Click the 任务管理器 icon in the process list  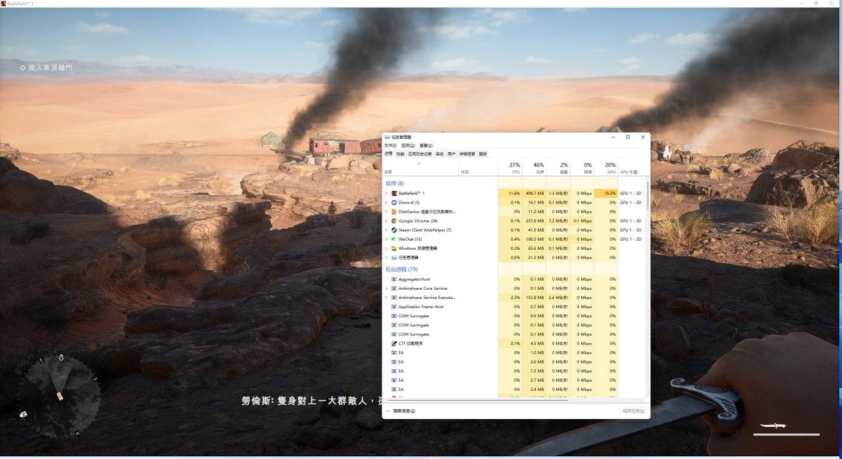[394, 258]
